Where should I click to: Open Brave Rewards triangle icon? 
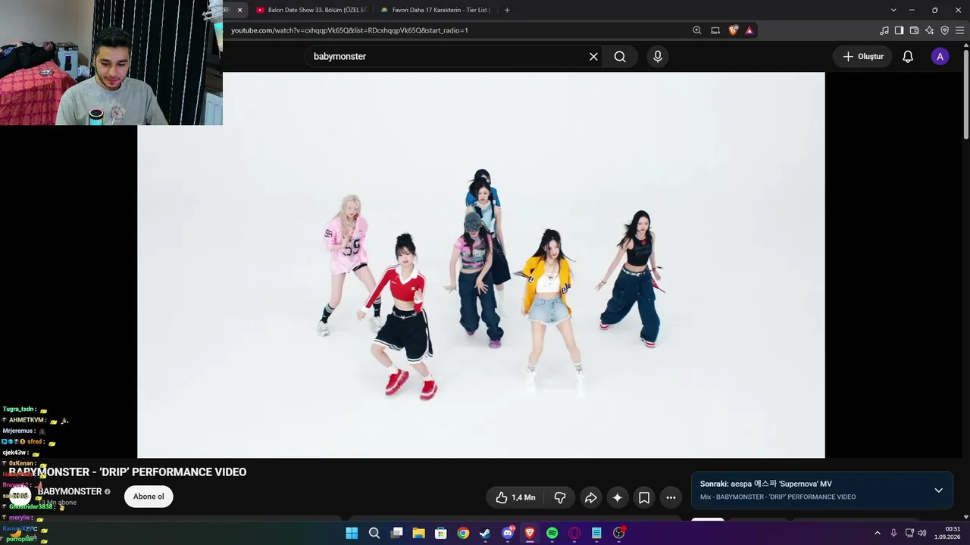point(749,30)
